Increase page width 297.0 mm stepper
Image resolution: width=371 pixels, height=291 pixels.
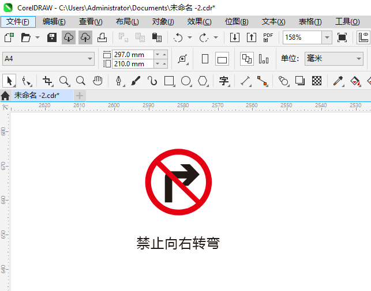pos(164,55)
